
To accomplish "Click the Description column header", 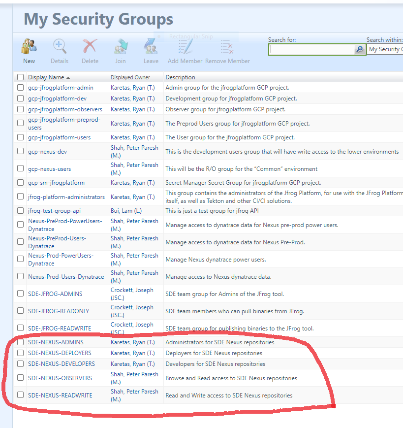I will 180,77.
